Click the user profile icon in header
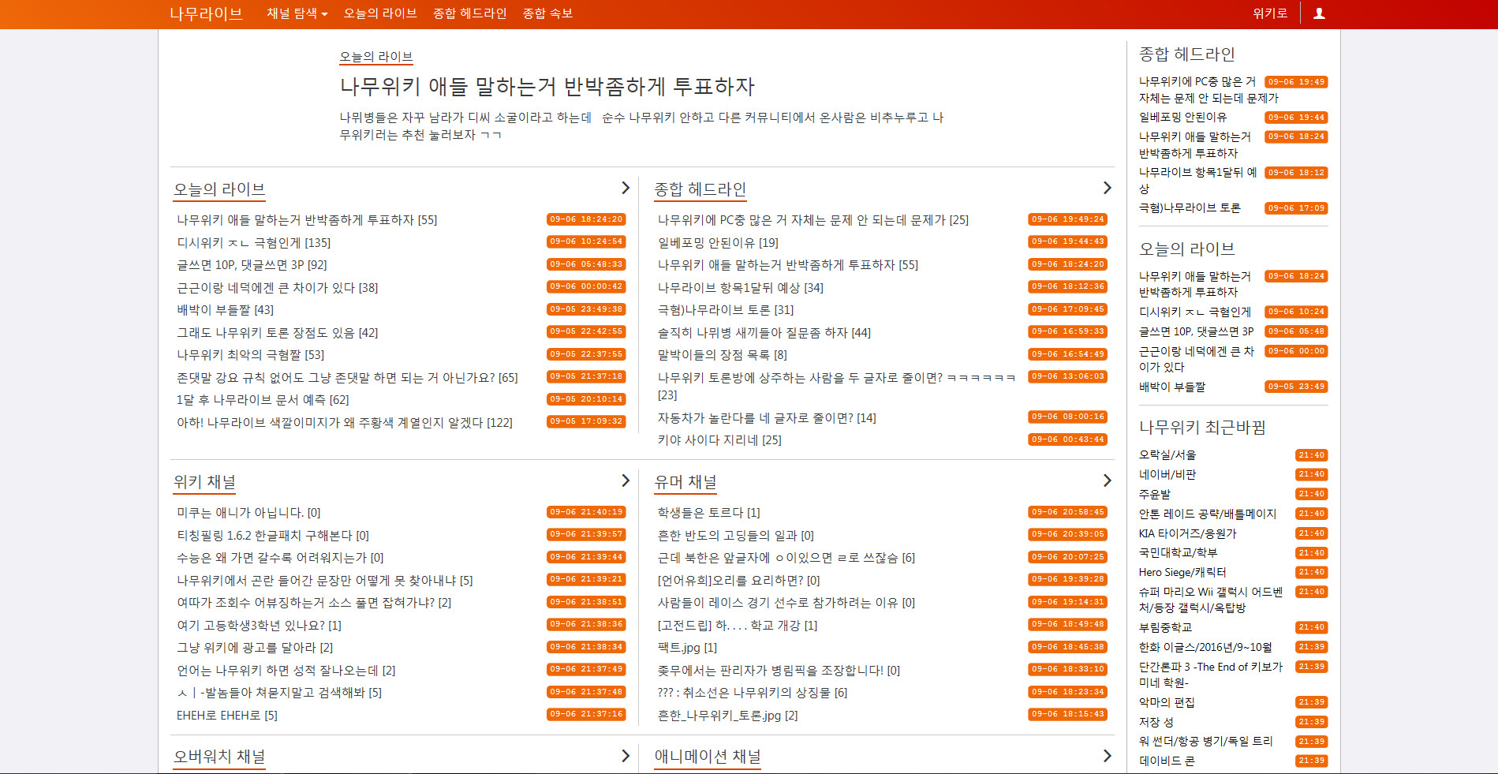The image size is (1498, 774). (1319, 13)
